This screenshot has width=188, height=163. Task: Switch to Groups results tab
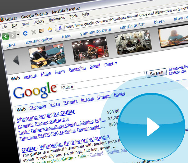(104, 97)
